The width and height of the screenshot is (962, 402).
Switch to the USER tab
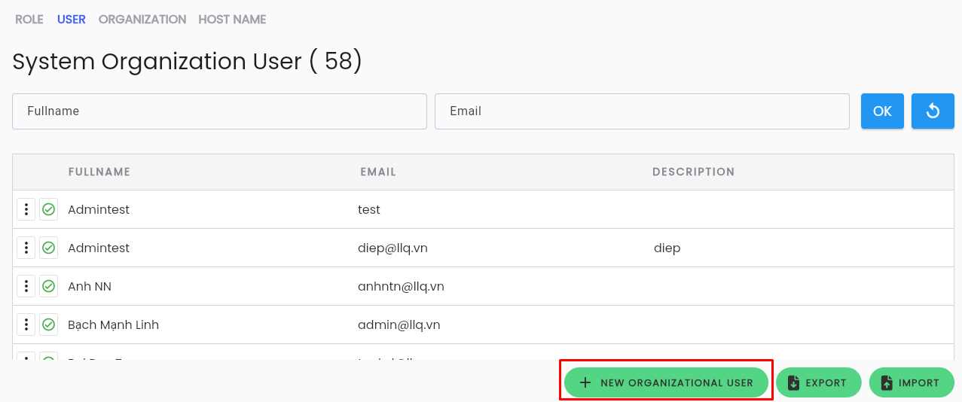click(72, 20)
